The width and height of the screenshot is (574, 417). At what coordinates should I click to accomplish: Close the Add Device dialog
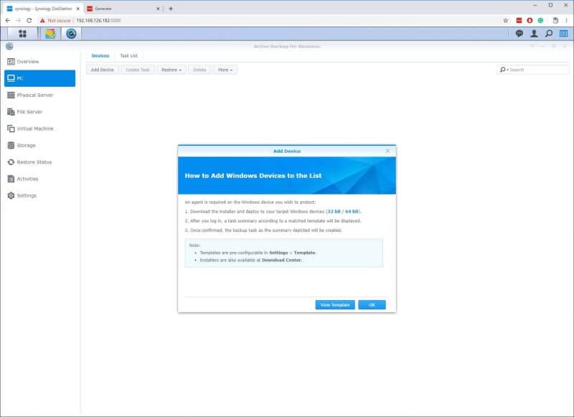[387, 151]
